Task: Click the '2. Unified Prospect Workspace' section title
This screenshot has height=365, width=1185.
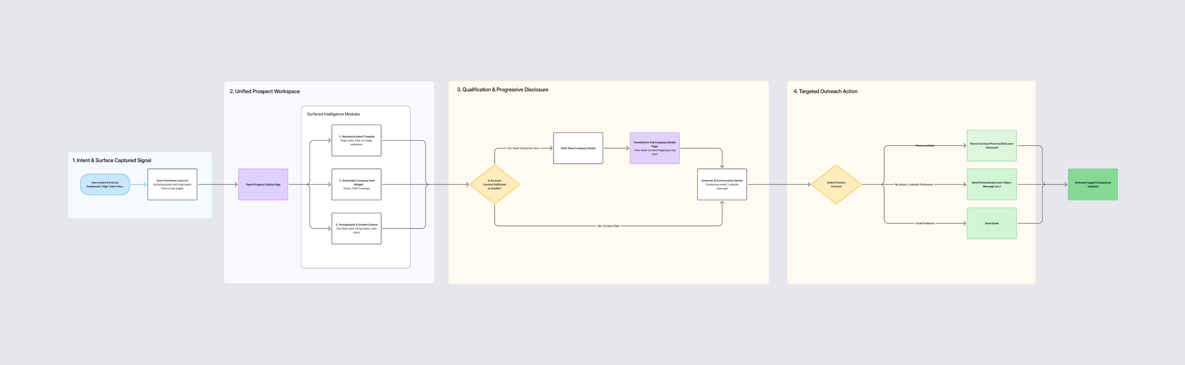Action: click(x=264, y=92)
